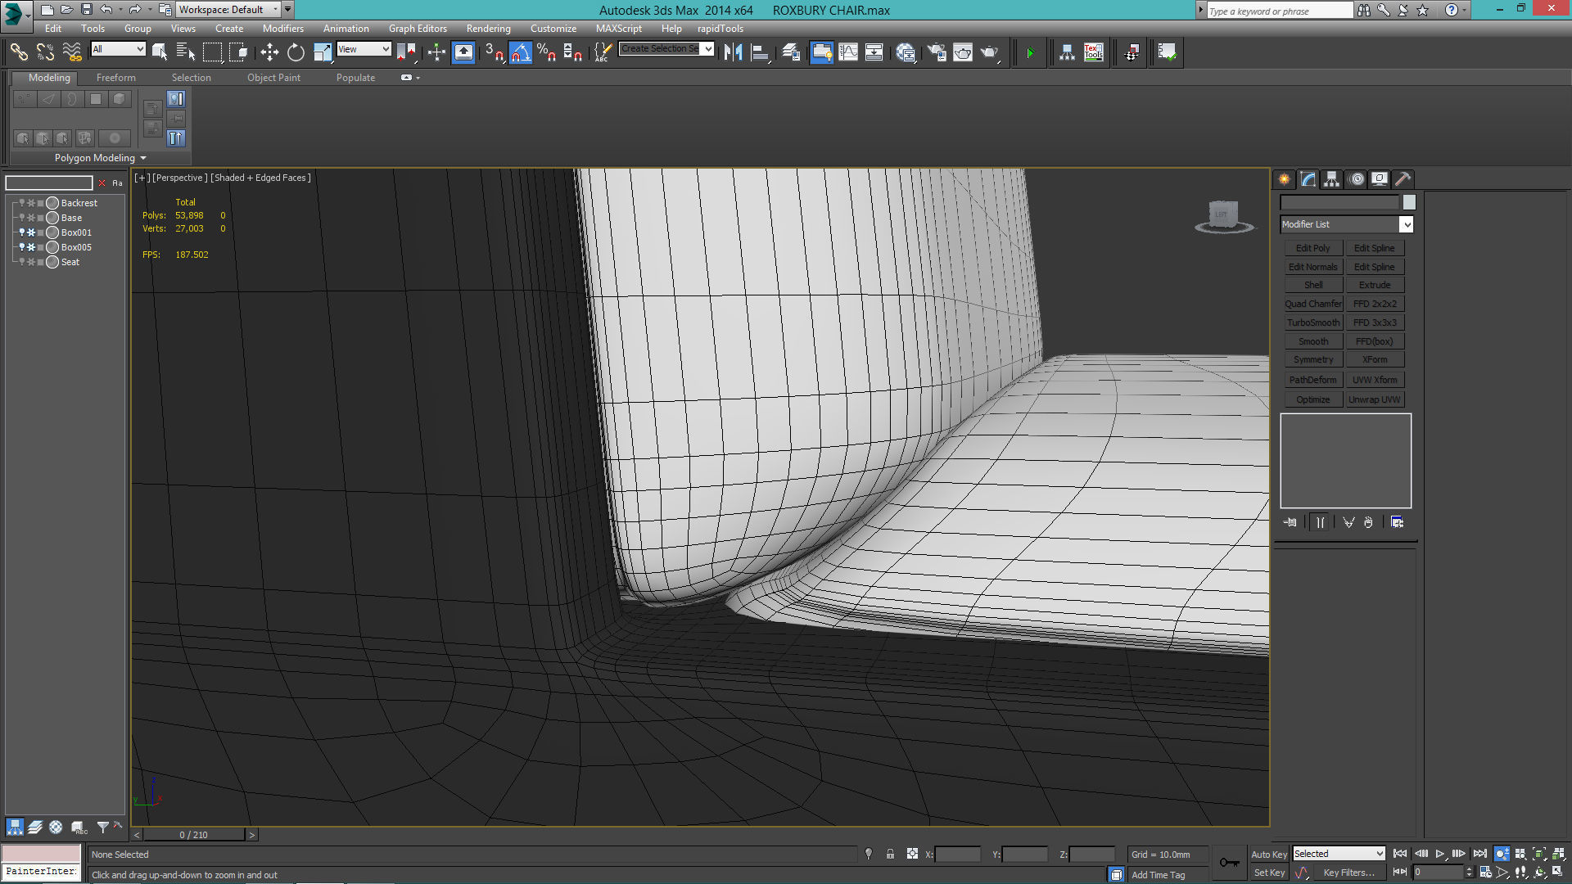
Task: Click the Edit Poly modifier button
Action: point(1312,248)
